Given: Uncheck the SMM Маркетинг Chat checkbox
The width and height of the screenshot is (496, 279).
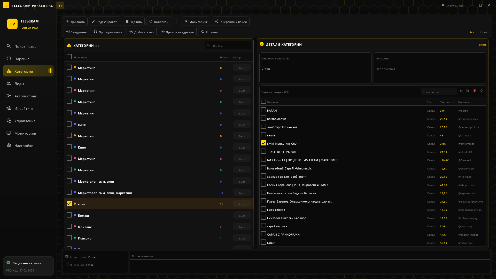Looking at the screenshot, I should [x=263, y=143].
